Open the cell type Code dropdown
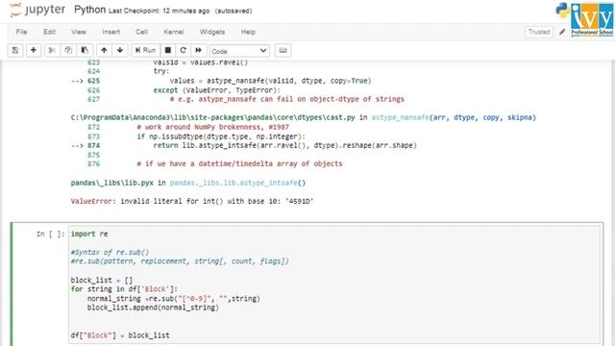This screenshot has width=615, height=346. (239, 51)
